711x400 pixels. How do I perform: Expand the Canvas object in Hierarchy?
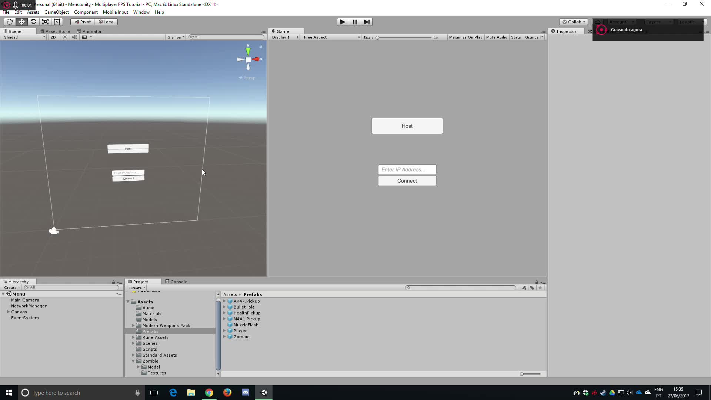click(x=8, y=312)
